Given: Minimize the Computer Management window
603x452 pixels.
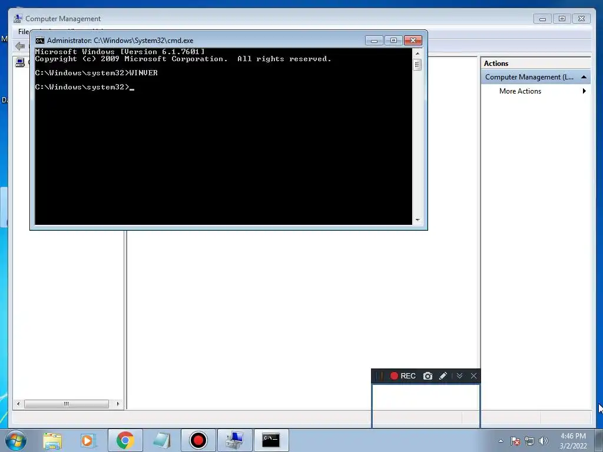Looking at the screenshot, I should (542, 18).
